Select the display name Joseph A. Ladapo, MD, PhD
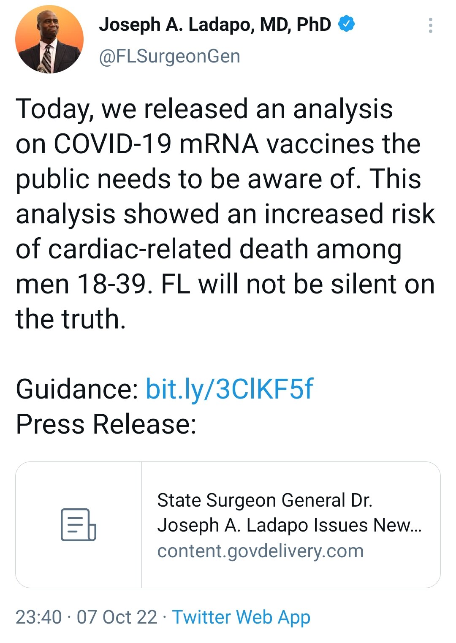Screen dimensions: 456x643 (x=215, y=24)
